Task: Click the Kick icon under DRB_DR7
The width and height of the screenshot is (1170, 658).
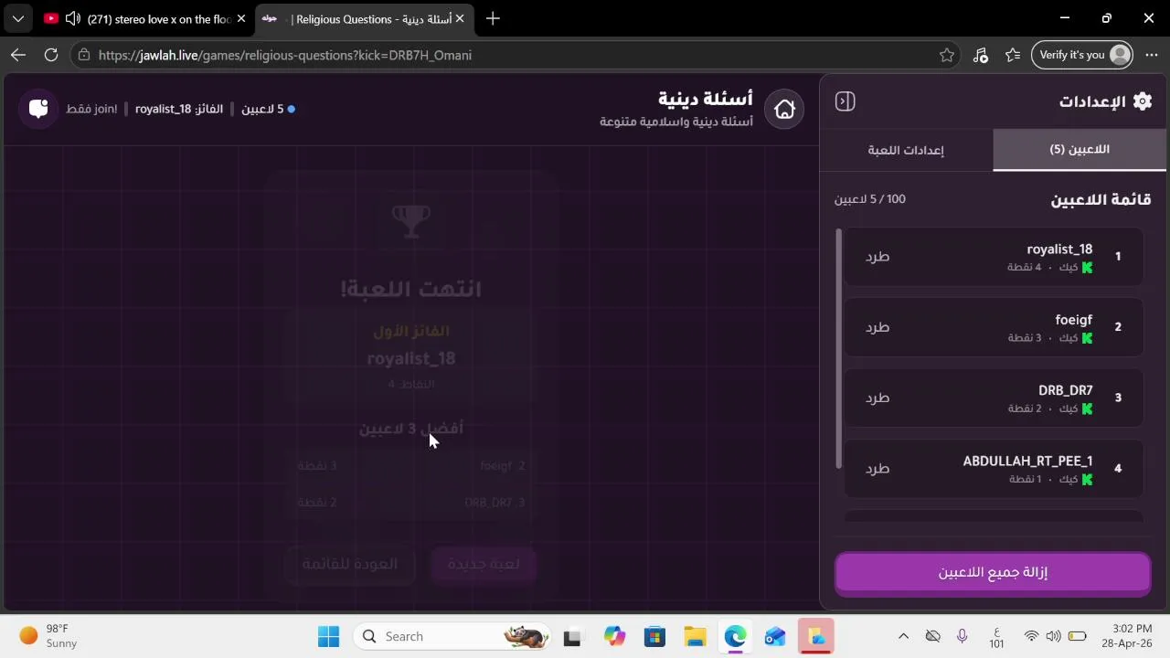Action: point(1087,409)
